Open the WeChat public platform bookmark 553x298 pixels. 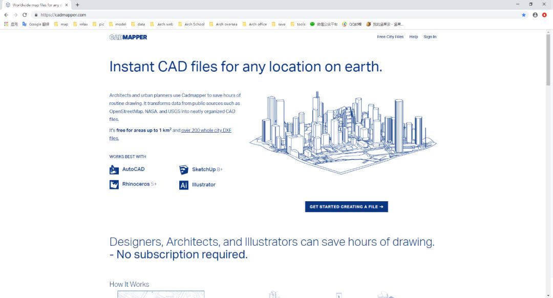324,25
